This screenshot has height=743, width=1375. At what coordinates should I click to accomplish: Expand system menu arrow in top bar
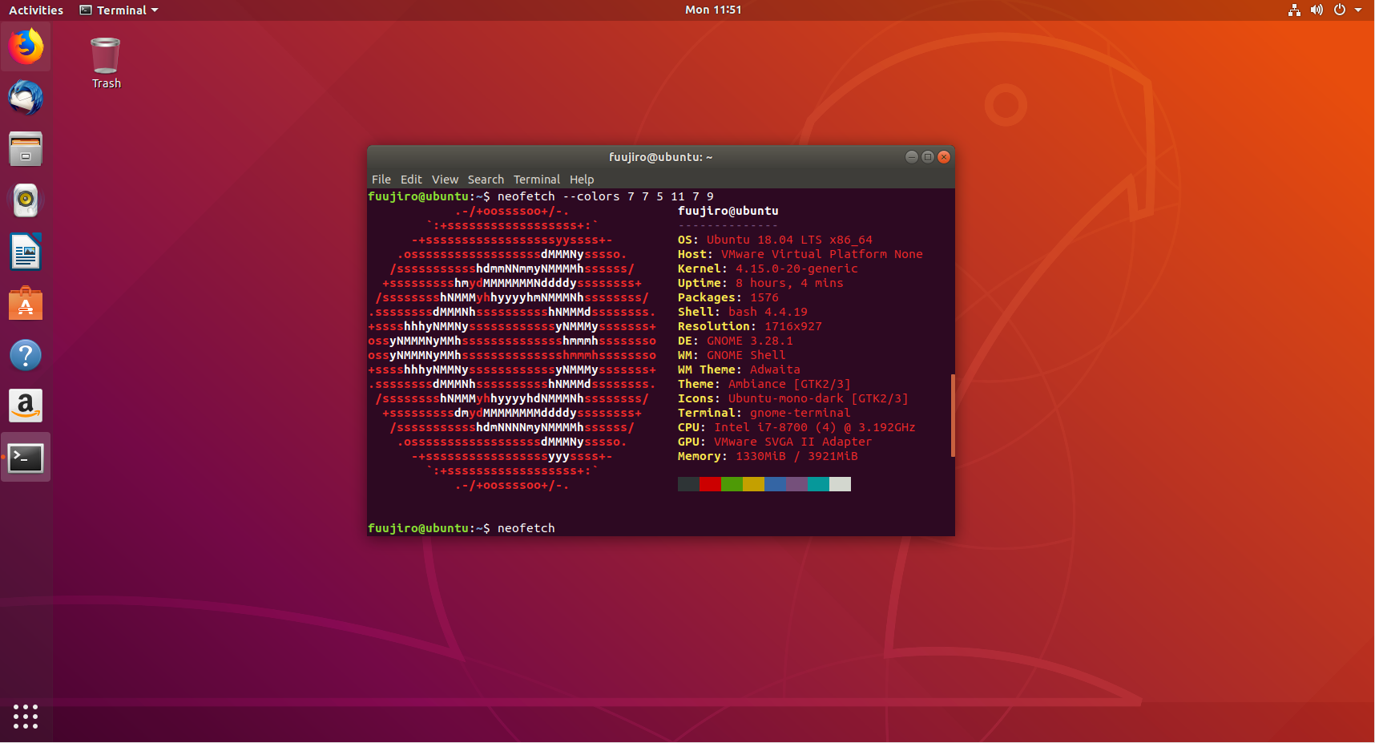tap(1358, 10)
